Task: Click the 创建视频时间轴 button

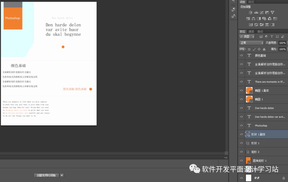Action: (x=46, y=175)
